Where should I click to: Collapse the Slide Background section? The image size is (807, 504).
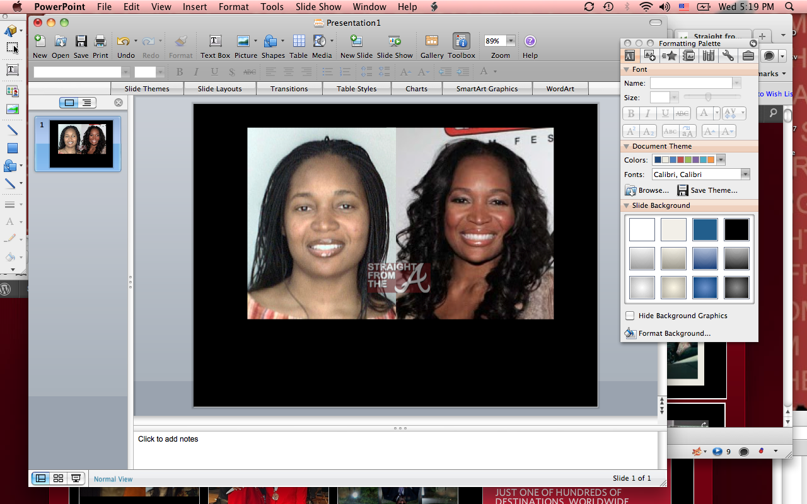pos(627,206)
